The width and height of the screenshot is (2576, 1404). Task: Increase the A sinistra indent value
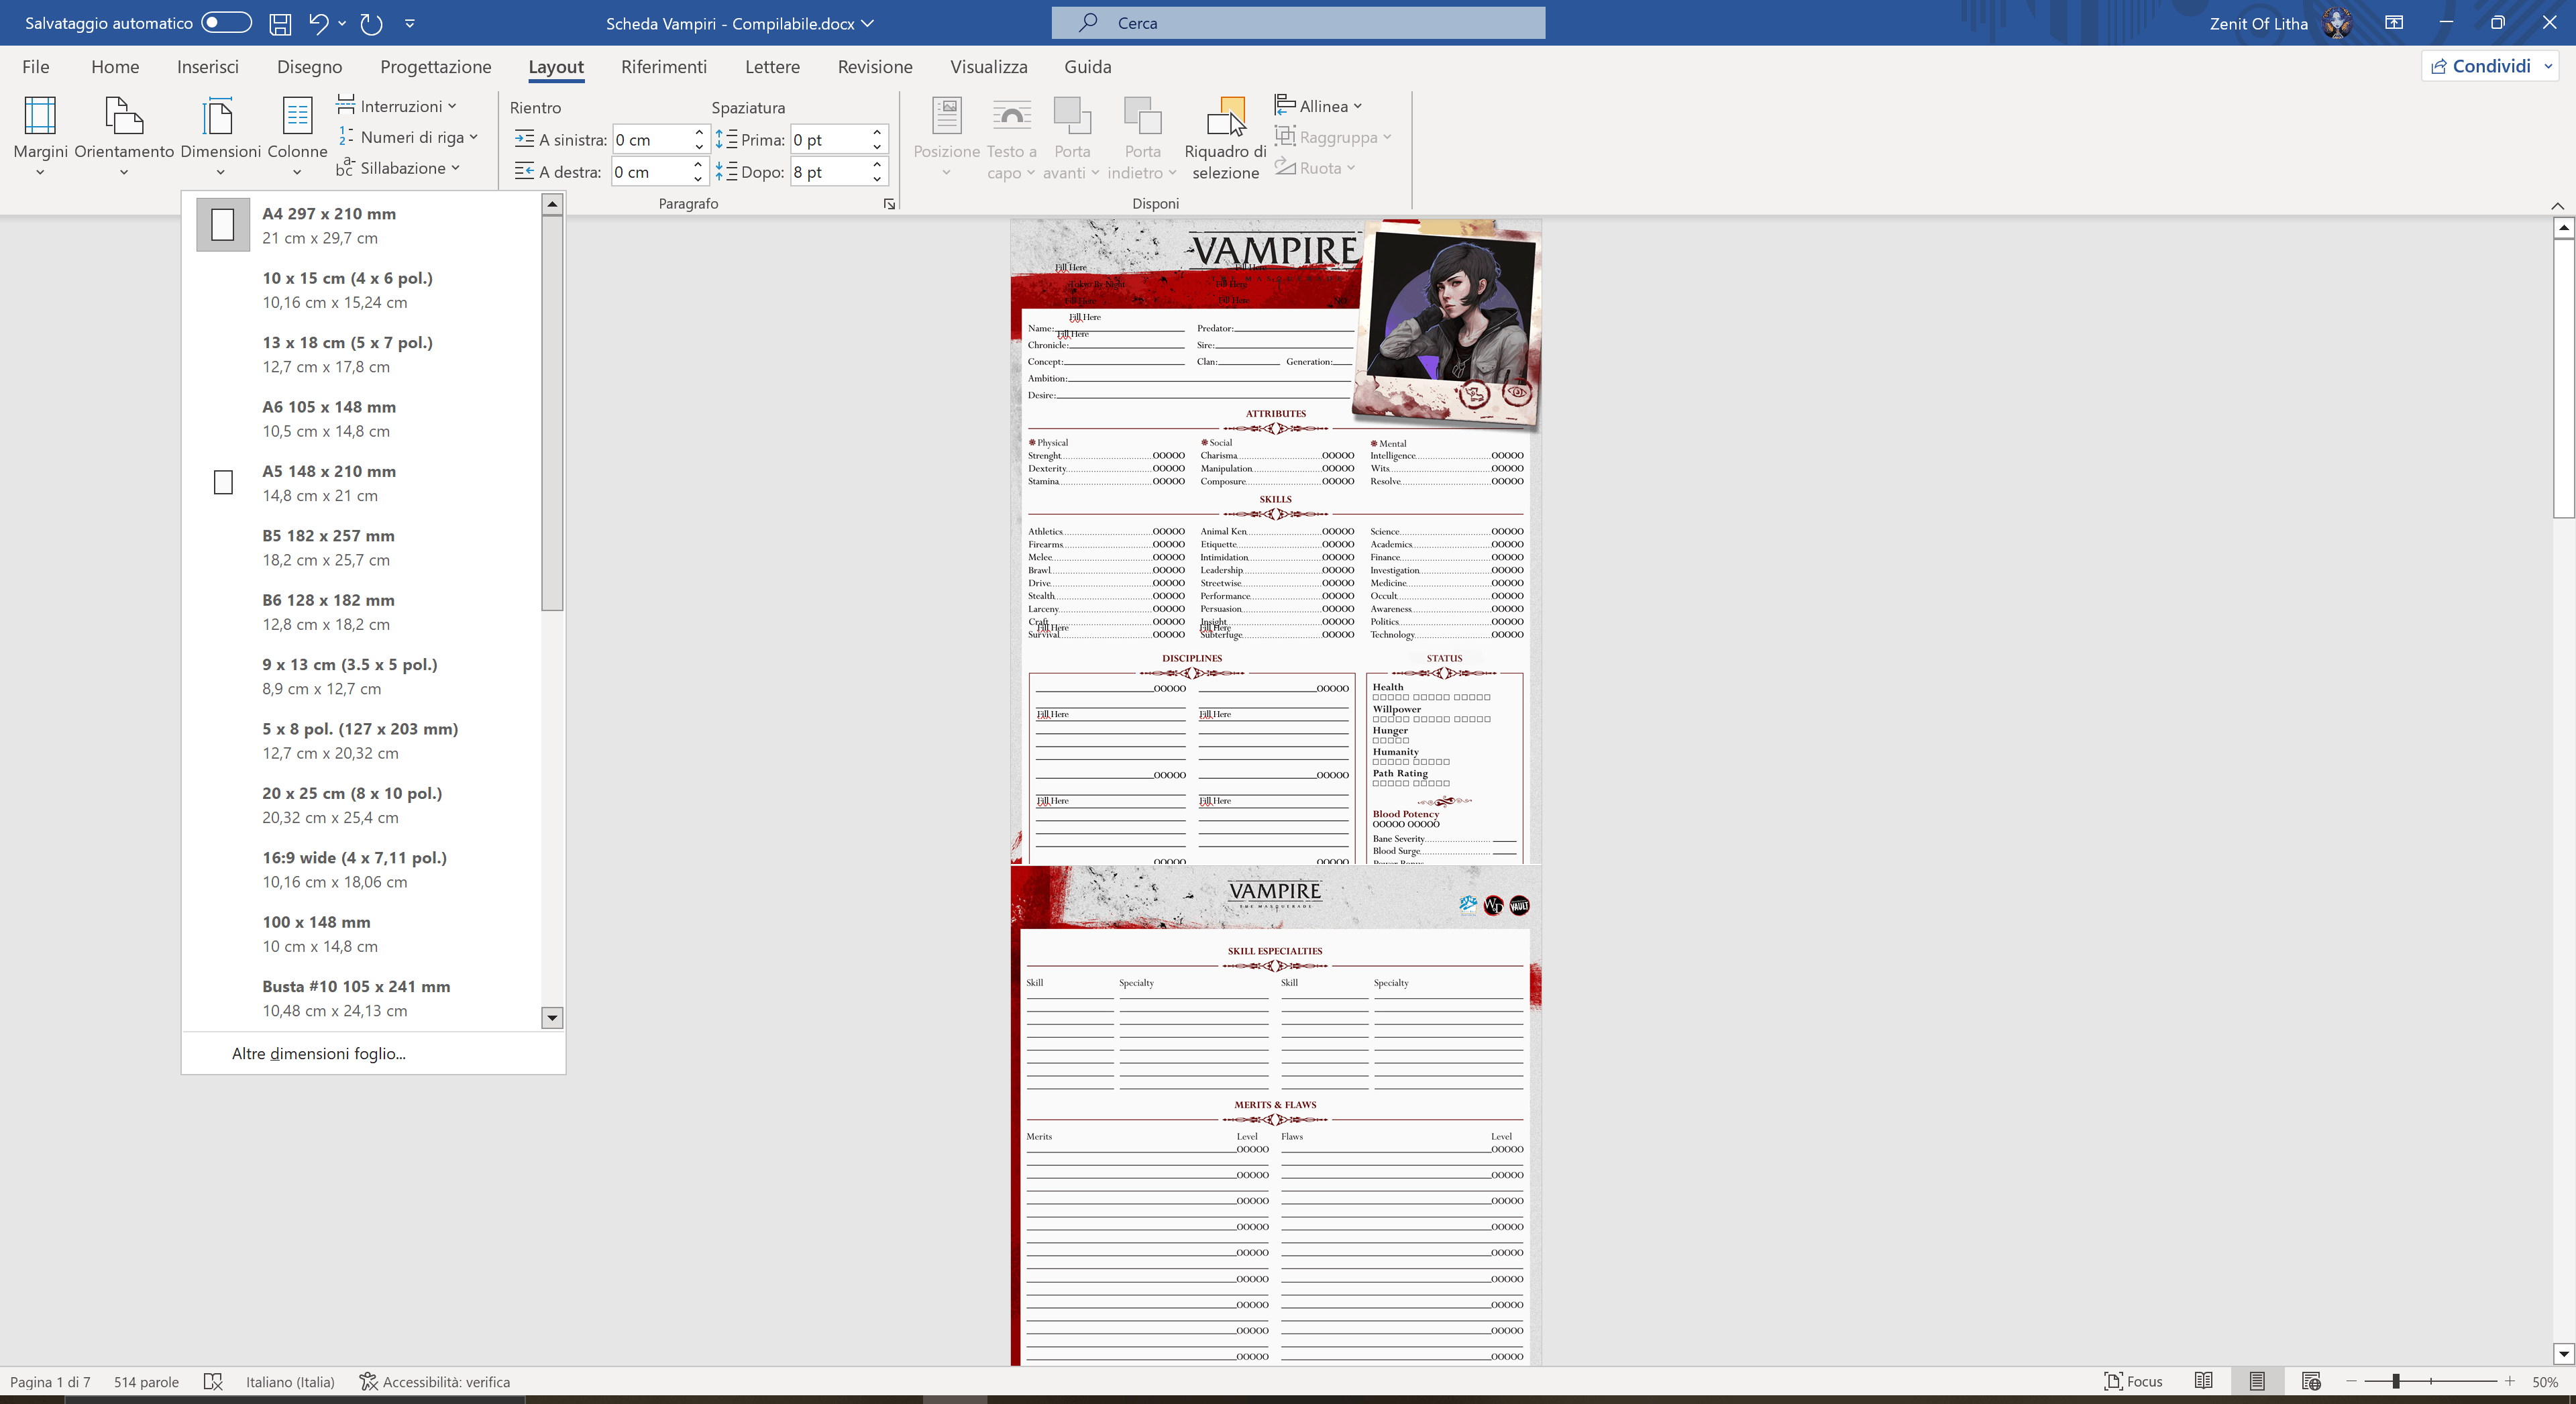pyautogui.click(x=699, y=132)
